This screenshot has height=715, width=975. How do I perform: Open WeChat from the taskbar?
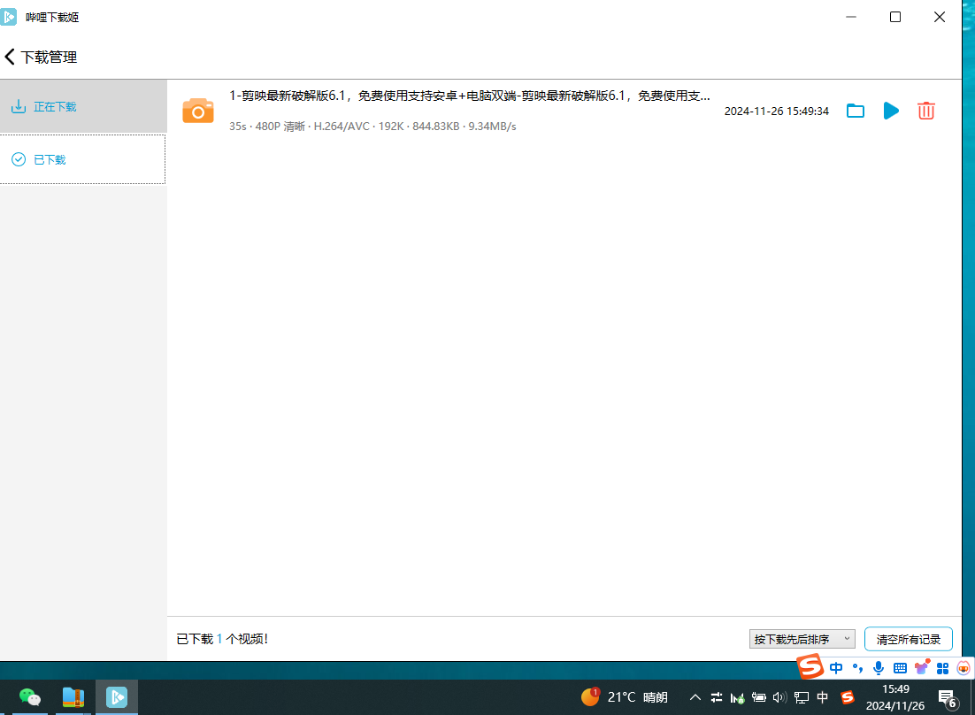pyautogui.click(x=29, y=697)
